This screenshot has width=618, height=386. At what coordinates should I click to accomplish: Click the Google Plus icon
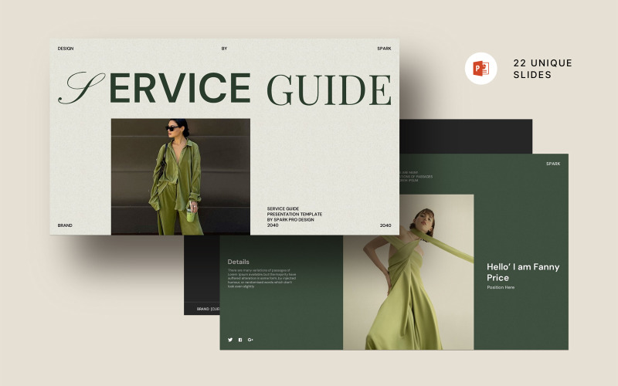(x=250, y=340)
